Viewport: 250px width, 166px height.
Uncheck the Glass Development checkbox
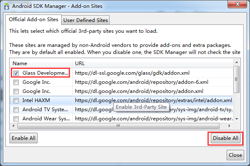(x=16, y=73)
